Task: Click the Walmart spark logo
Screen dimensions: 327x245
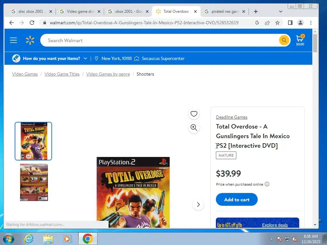Action: (x=30, y=40)
